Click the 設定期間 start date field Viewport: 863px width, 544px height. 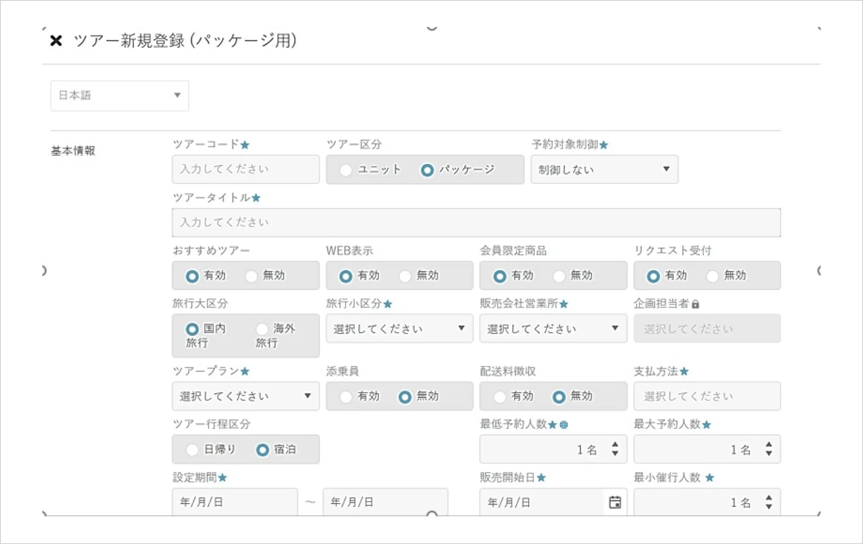click(235, 502)
